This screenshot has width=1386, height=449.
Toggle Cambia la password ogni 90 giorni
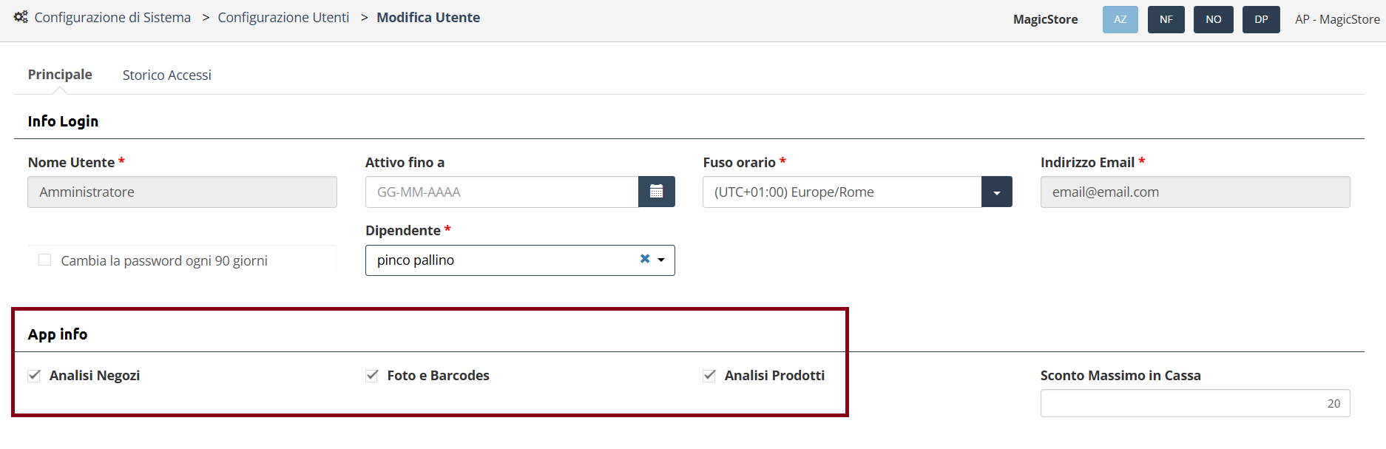(x=45, y=260)
